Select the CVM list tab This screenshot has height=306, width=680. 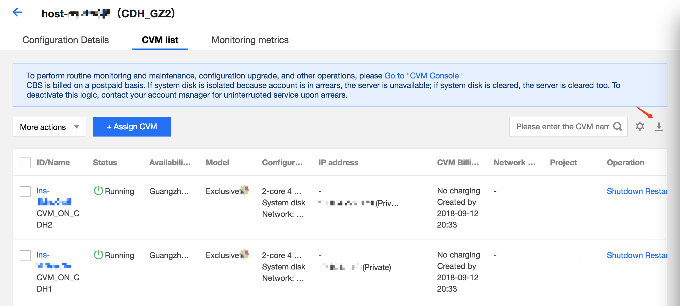(x=160, y=40)
